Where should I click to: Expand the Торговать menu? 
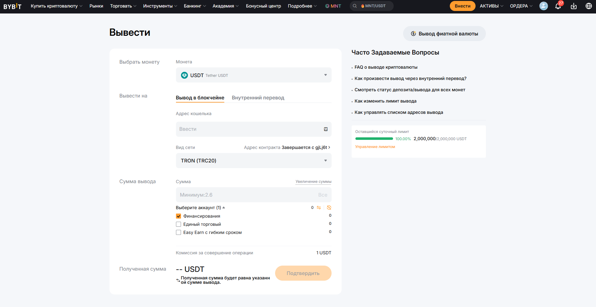pos(123,6)
